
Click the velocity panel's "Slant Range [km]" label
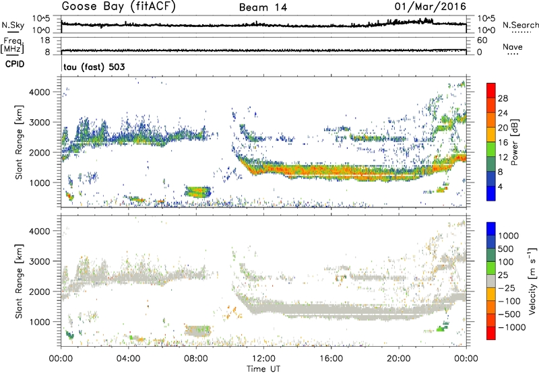tap(19, 281)
